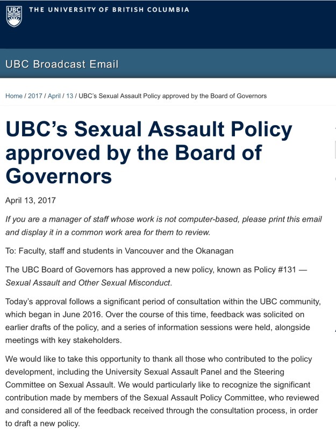Click The University of British Columbia wordmark
Image resolution: width=336 pixels, height=429 pixels.
click(x=109, y=10)
